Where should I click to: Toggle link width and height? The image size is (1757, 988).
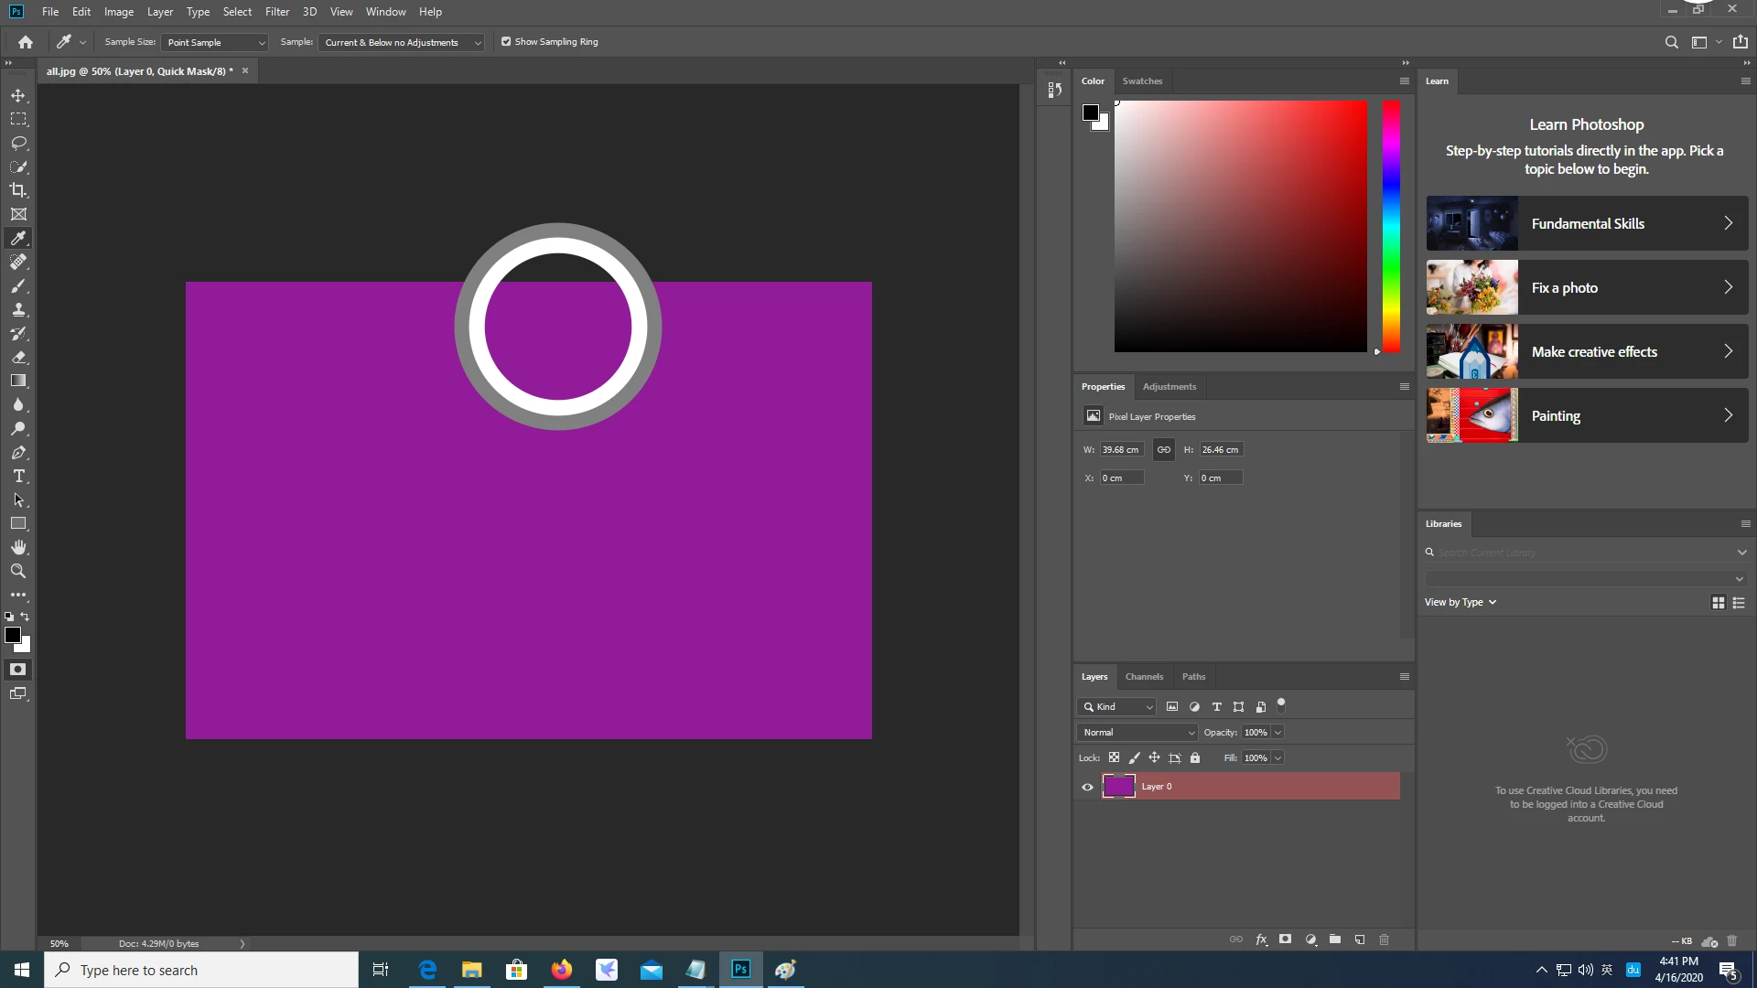pyautogui.click(x=1163, y=449)
